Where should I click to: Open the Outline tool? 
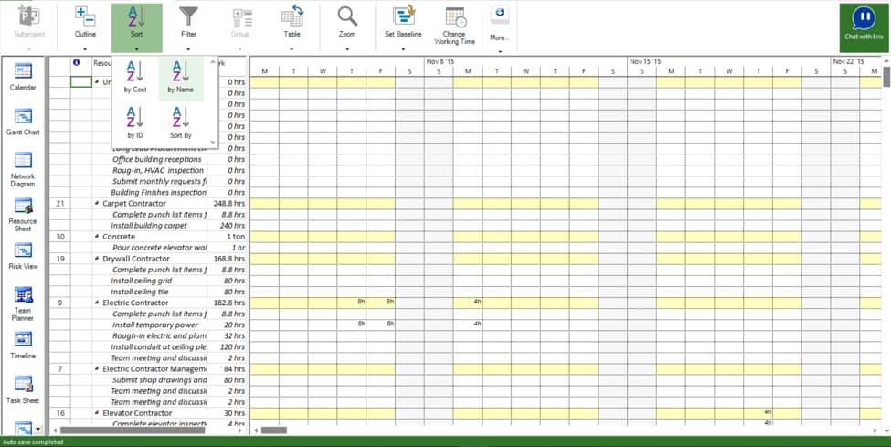click(x=85, y=22)
